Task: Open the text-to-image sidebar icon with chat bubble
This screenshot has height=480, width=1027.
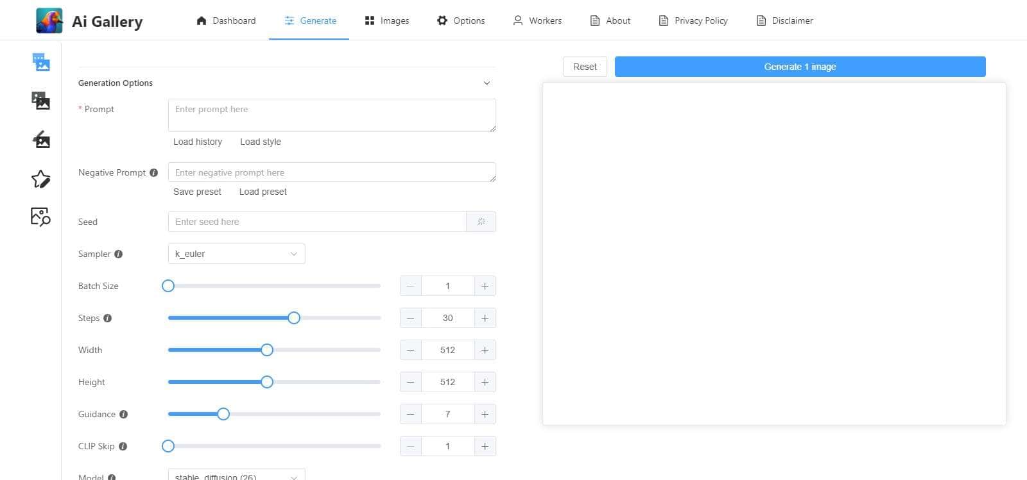Action: pos(41,62)
